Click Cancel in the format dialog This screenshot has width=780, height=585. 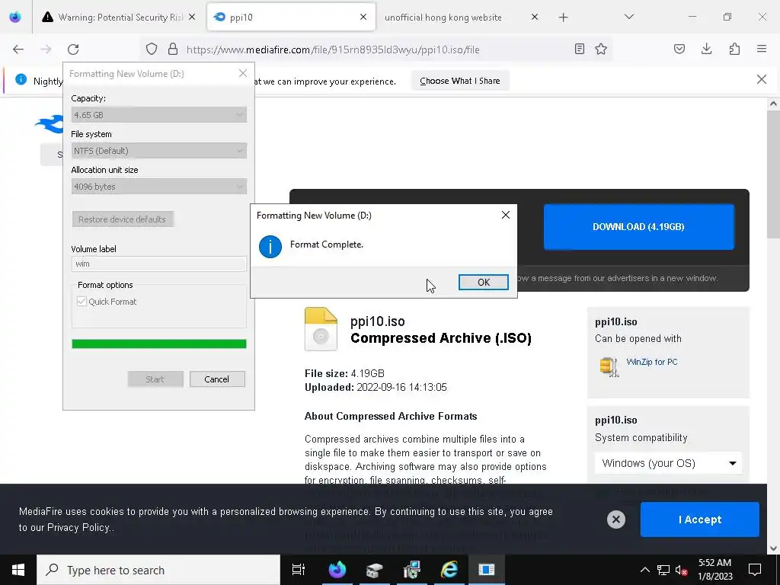coord(217,379)
